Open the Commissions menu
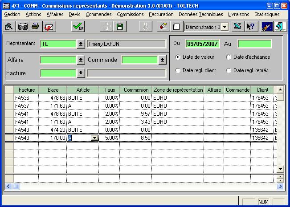 [130, 14]
